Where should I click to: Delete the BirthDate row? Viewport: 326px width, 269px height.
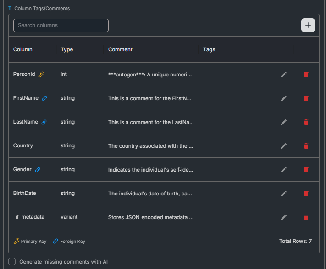[x=306, y=194]
